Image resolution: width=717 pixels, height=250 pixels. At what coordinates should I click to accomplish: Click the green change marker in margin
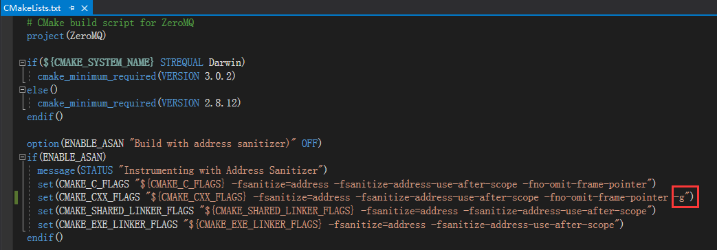click(16, 198)
